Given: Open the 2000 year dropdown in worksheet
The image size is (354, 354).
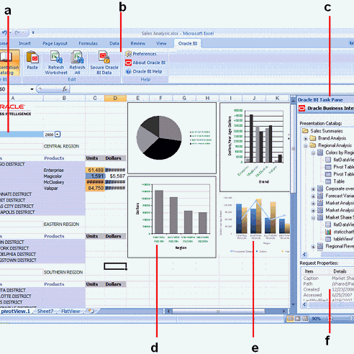Looking at the screenshot, I should (58, 135).
